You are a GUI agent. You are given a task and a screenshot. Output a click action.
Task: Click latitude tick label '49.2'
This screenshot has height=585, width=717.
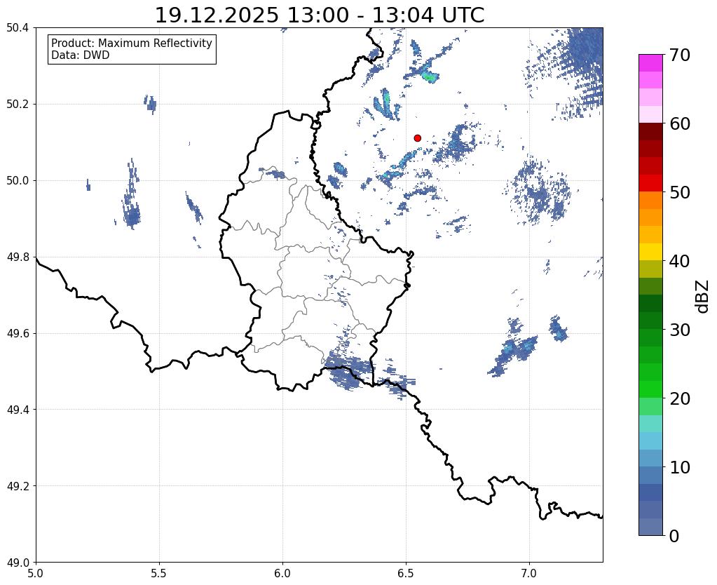point(18,486)
